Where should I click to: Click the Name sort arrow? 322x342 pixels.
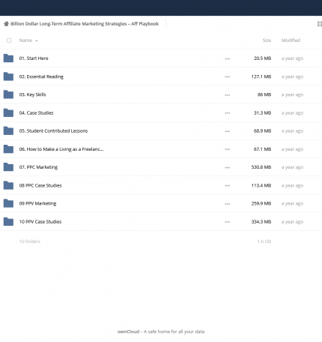pyautogui.click(x=37, y=40)
